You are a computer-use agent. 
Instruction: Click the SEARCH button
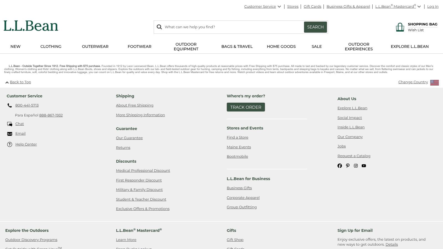point(315,27)
